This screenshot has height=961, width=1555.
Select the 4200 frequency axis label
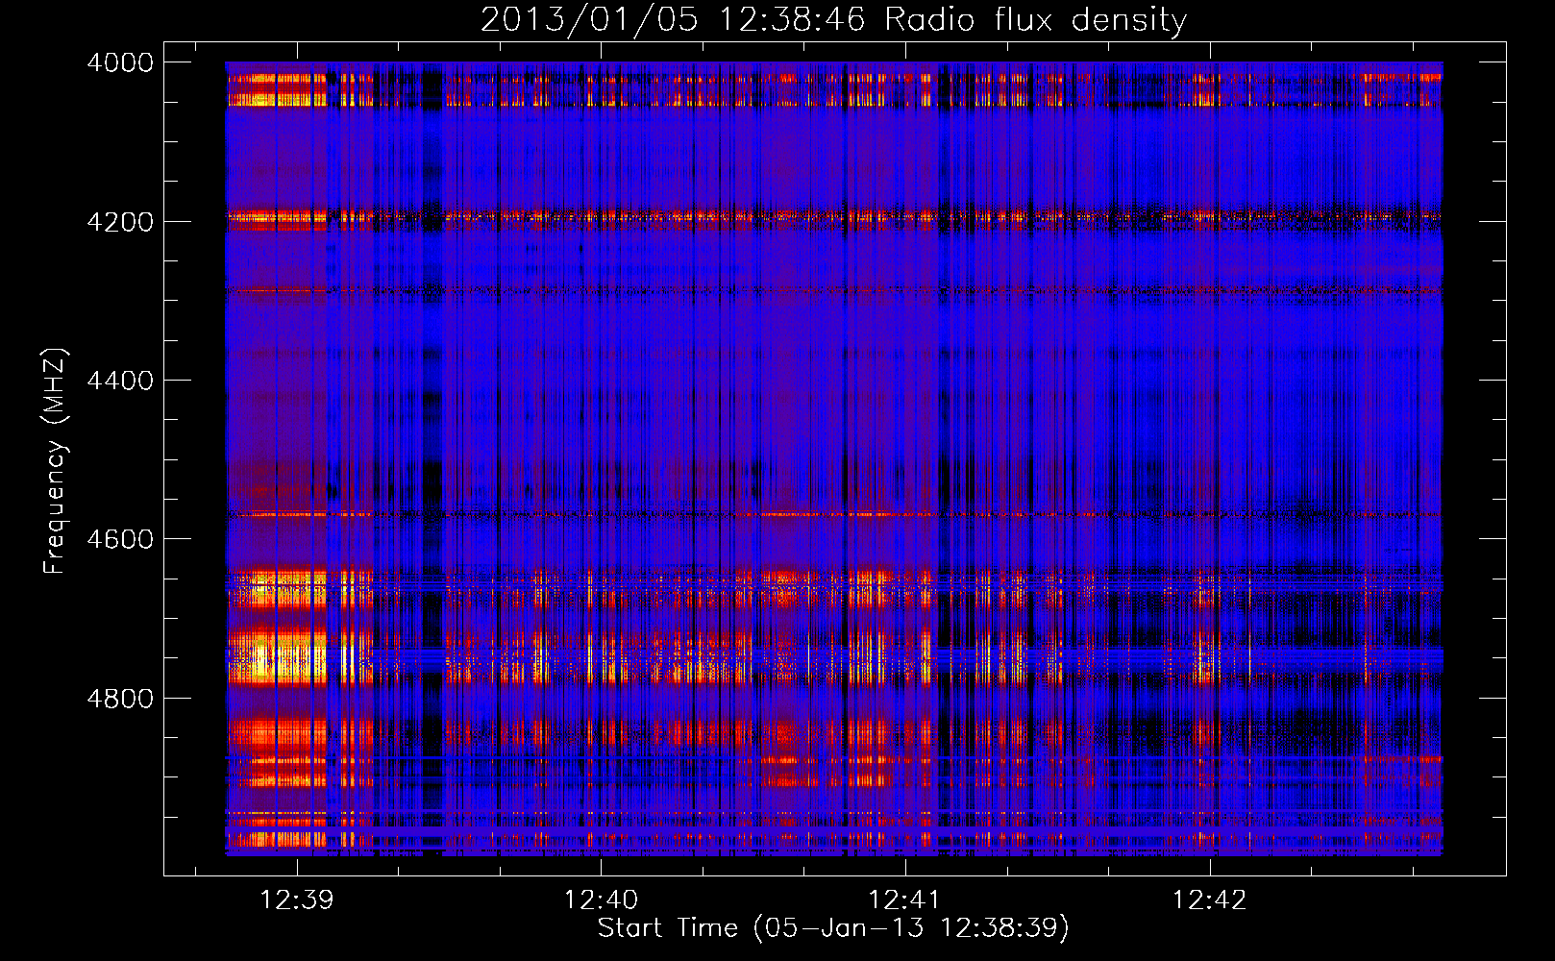(120, 221)
